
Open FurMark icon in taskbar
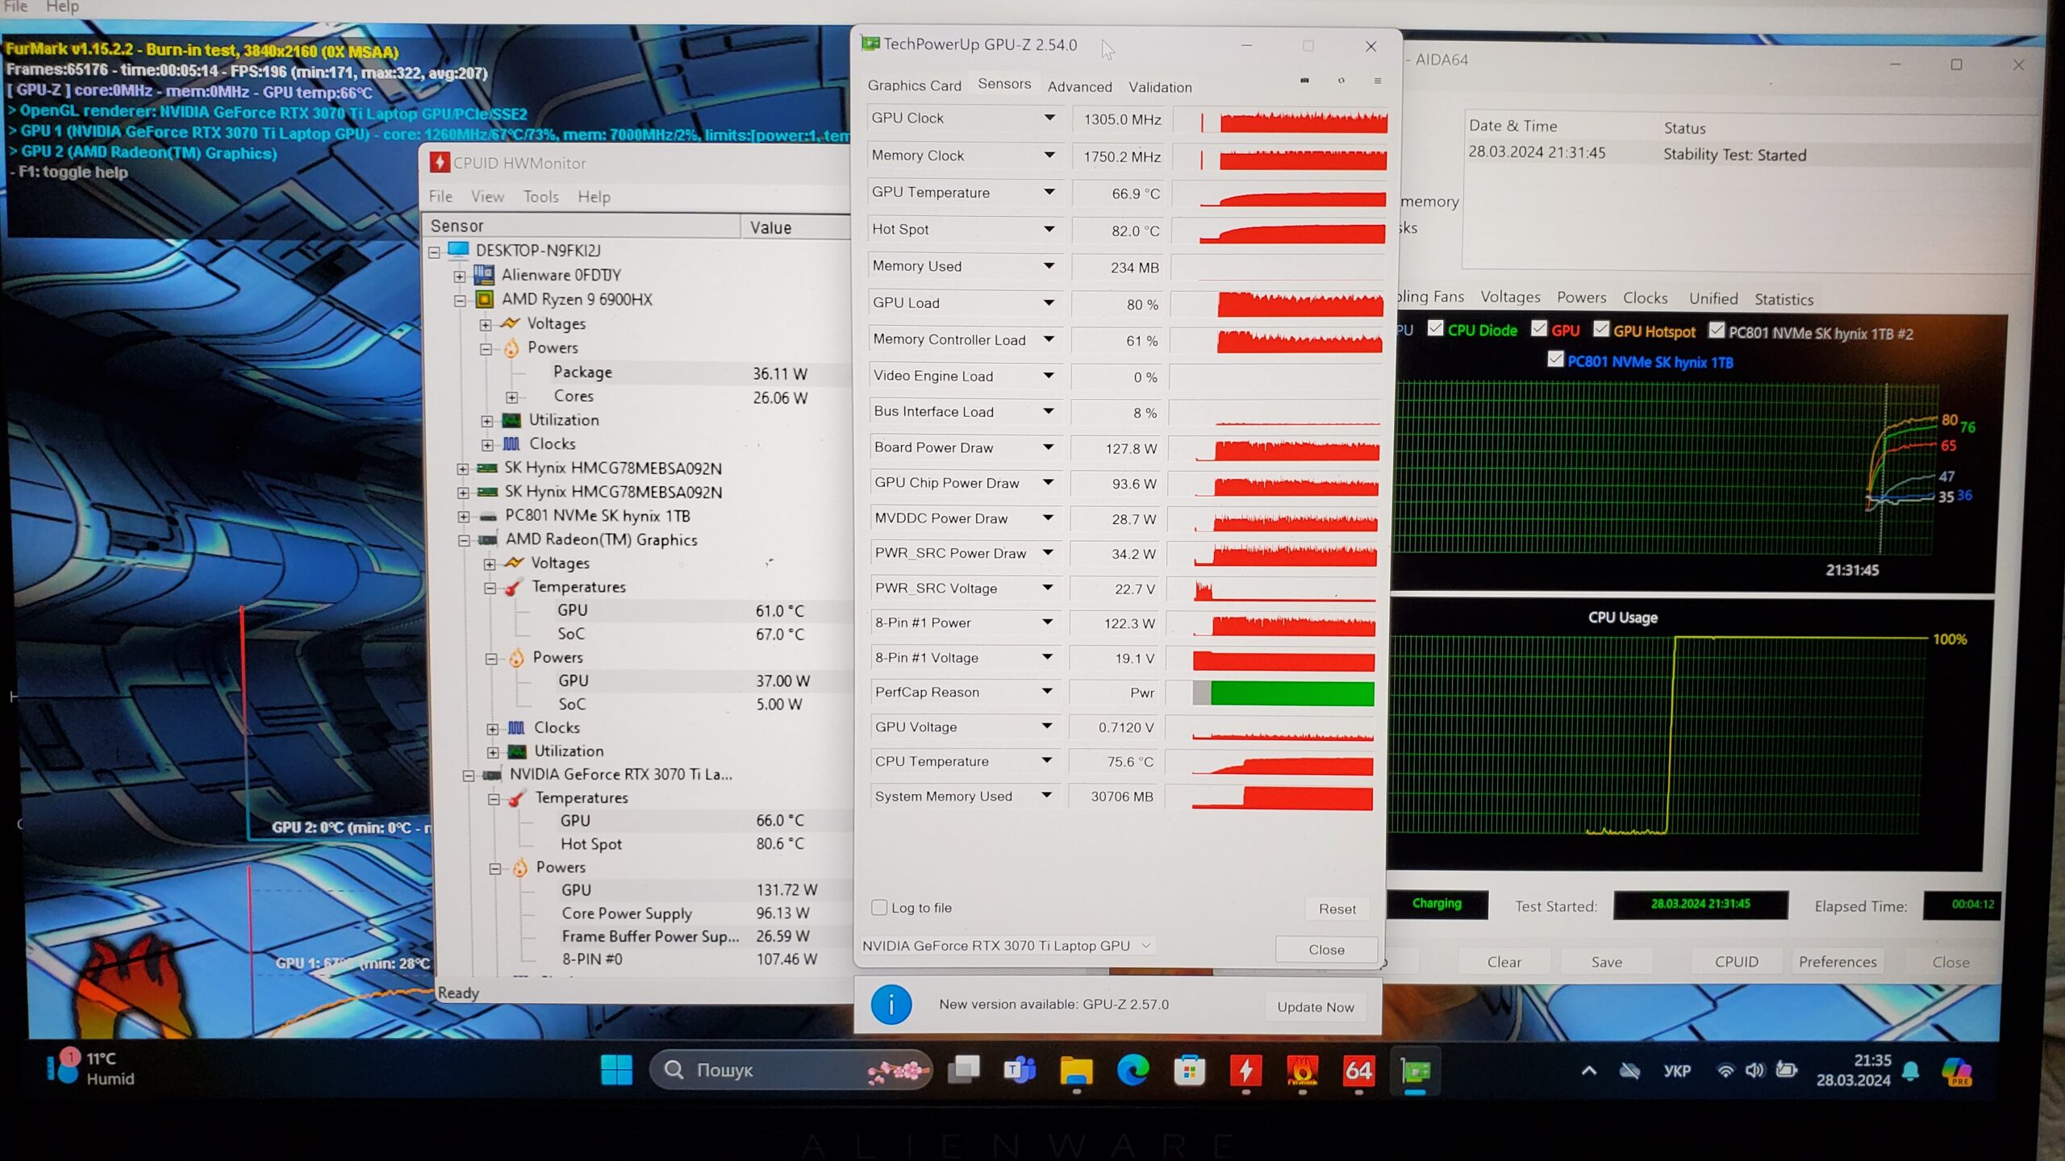click(x=1302, y=1071)
